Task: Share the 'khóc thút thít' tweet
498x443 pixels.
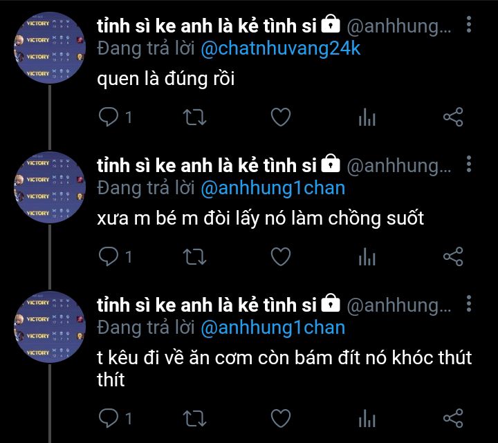Action: [x=453, y=418]
